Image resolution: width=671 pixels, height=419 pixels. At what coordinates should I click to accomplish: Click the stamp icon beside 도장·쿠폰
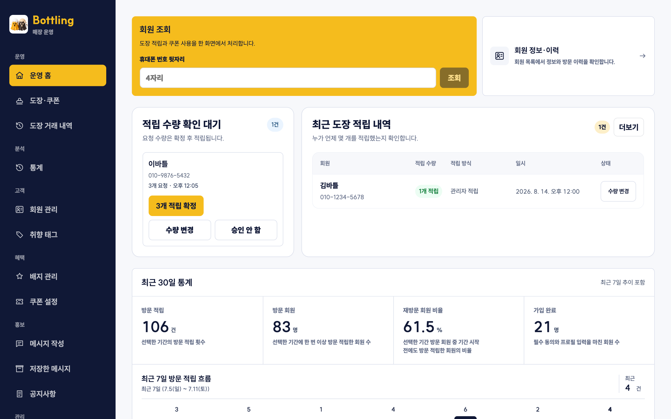click(20, 101)
